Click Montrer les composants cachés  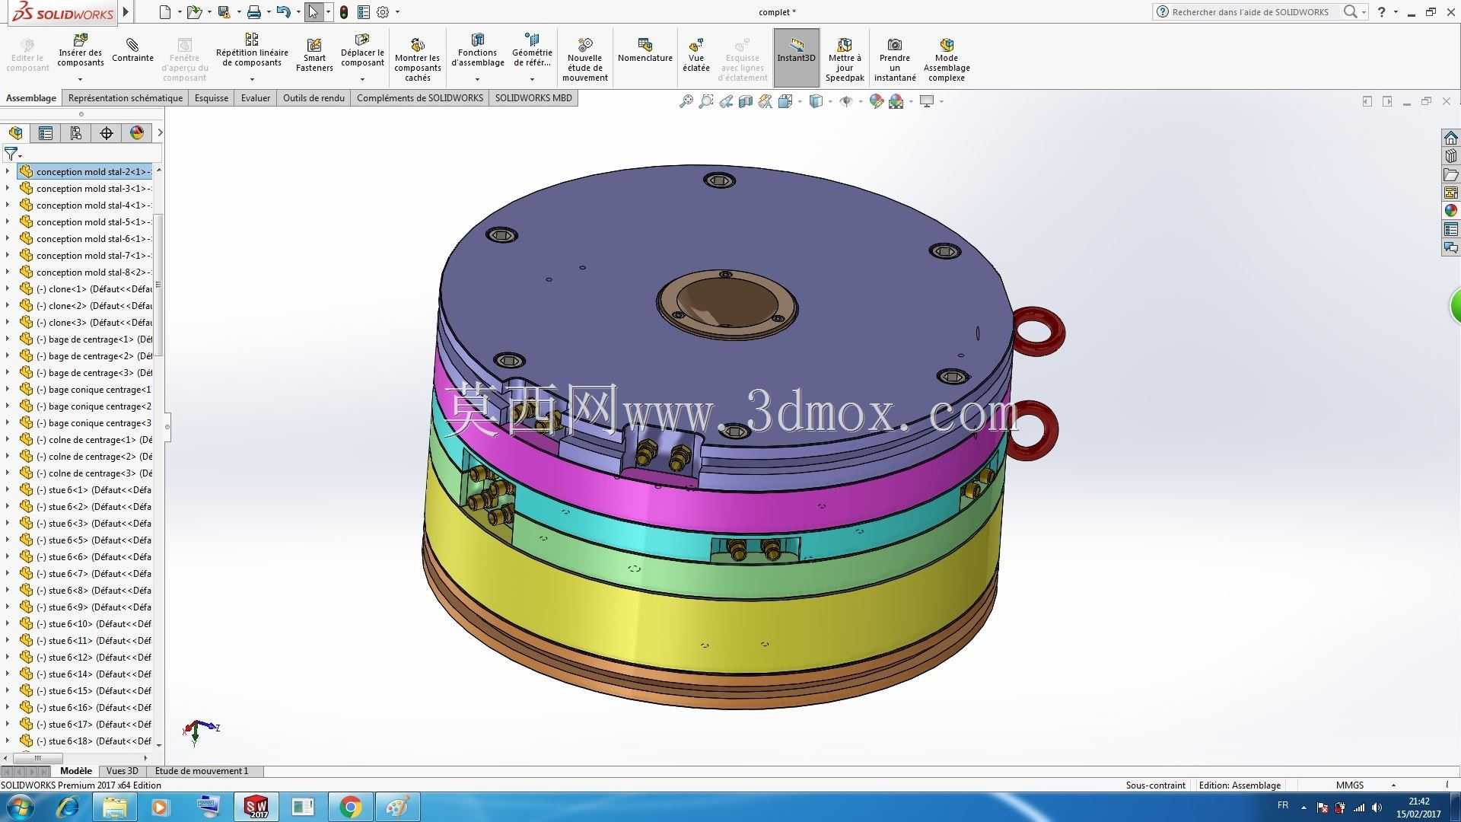(x=417, y=59)
